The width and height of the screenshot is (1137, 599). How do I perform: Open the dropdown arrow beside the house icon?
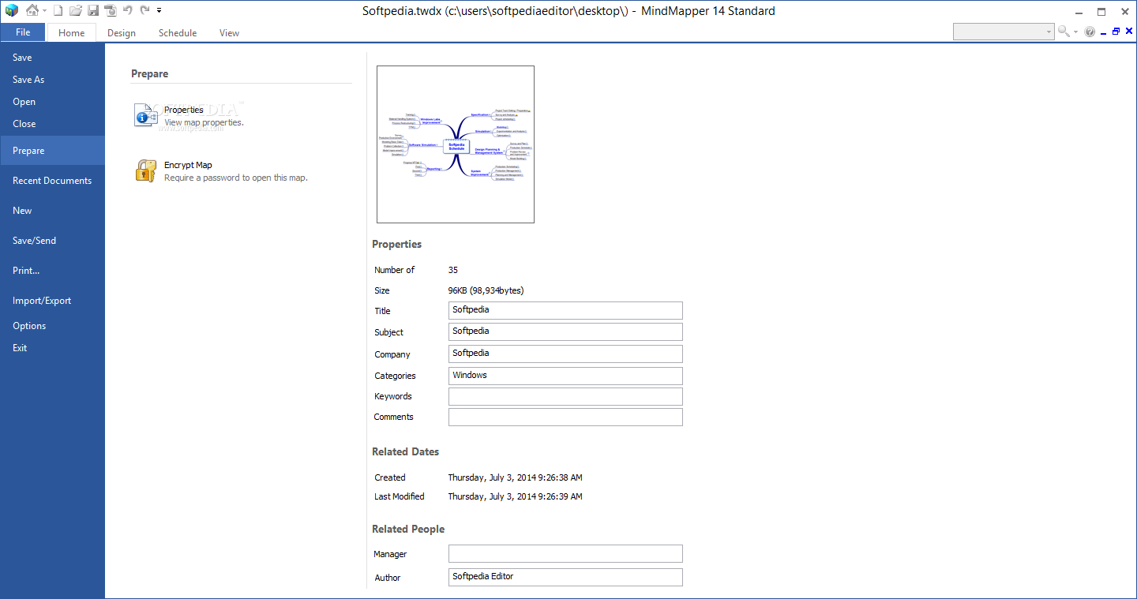[x=44, y=11]
